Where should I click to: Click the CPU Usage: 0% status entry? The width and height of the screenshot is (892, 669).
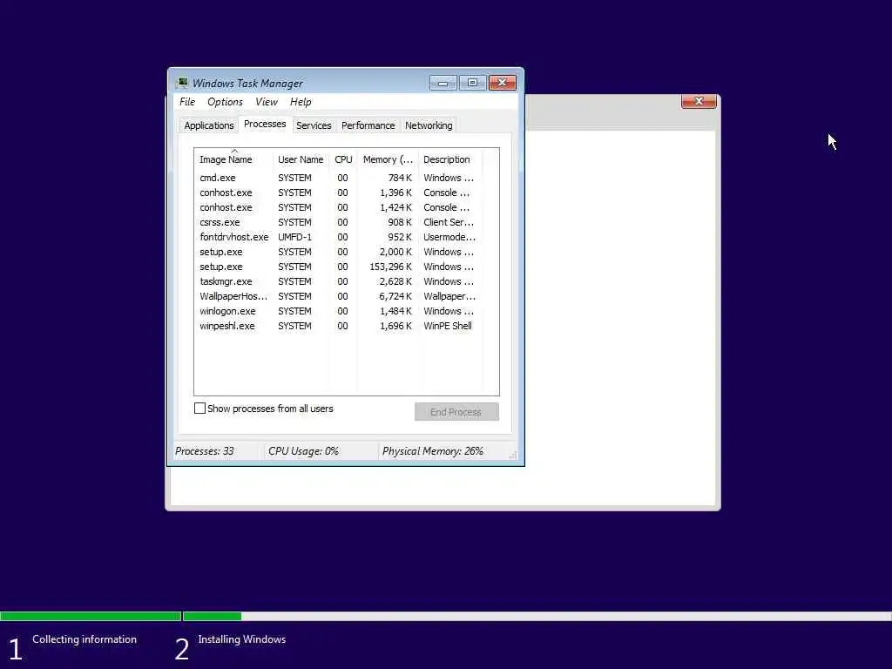(303, 451)
